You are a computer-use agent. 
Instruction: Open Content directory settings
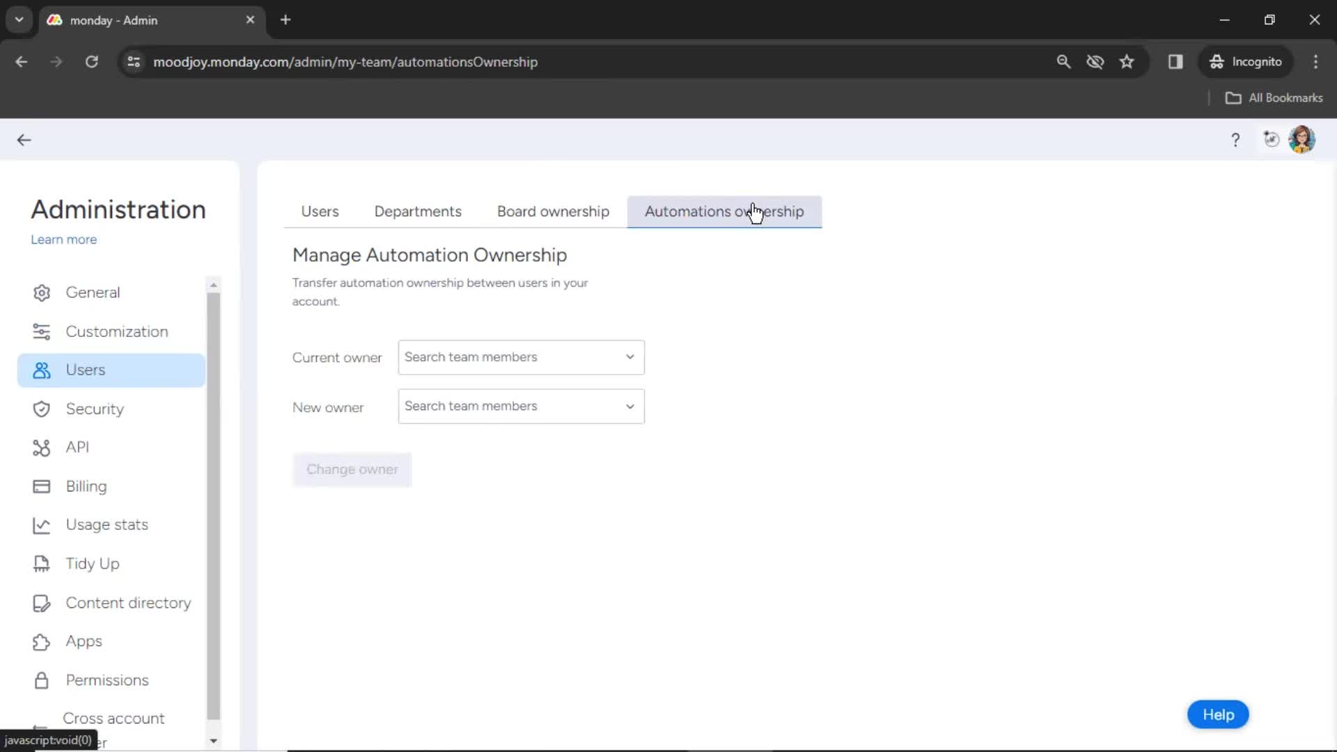129,602
